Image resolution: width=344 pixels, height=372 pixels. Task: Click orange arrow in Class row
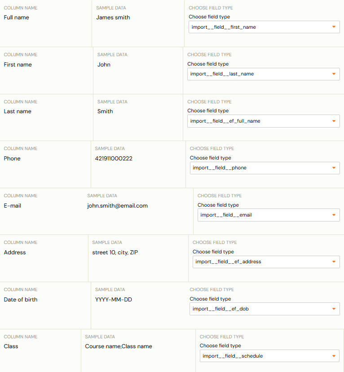[x=334, y=356]
